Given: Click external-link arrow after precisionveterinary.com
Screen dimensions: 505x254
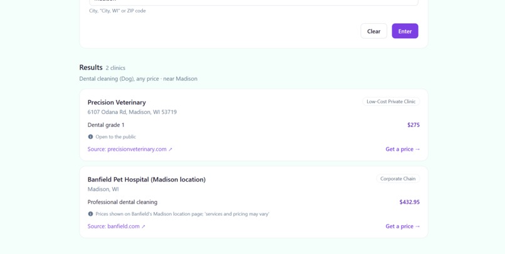Looking at the screenshot, I should pyautogui.click(x=170, y=150).
